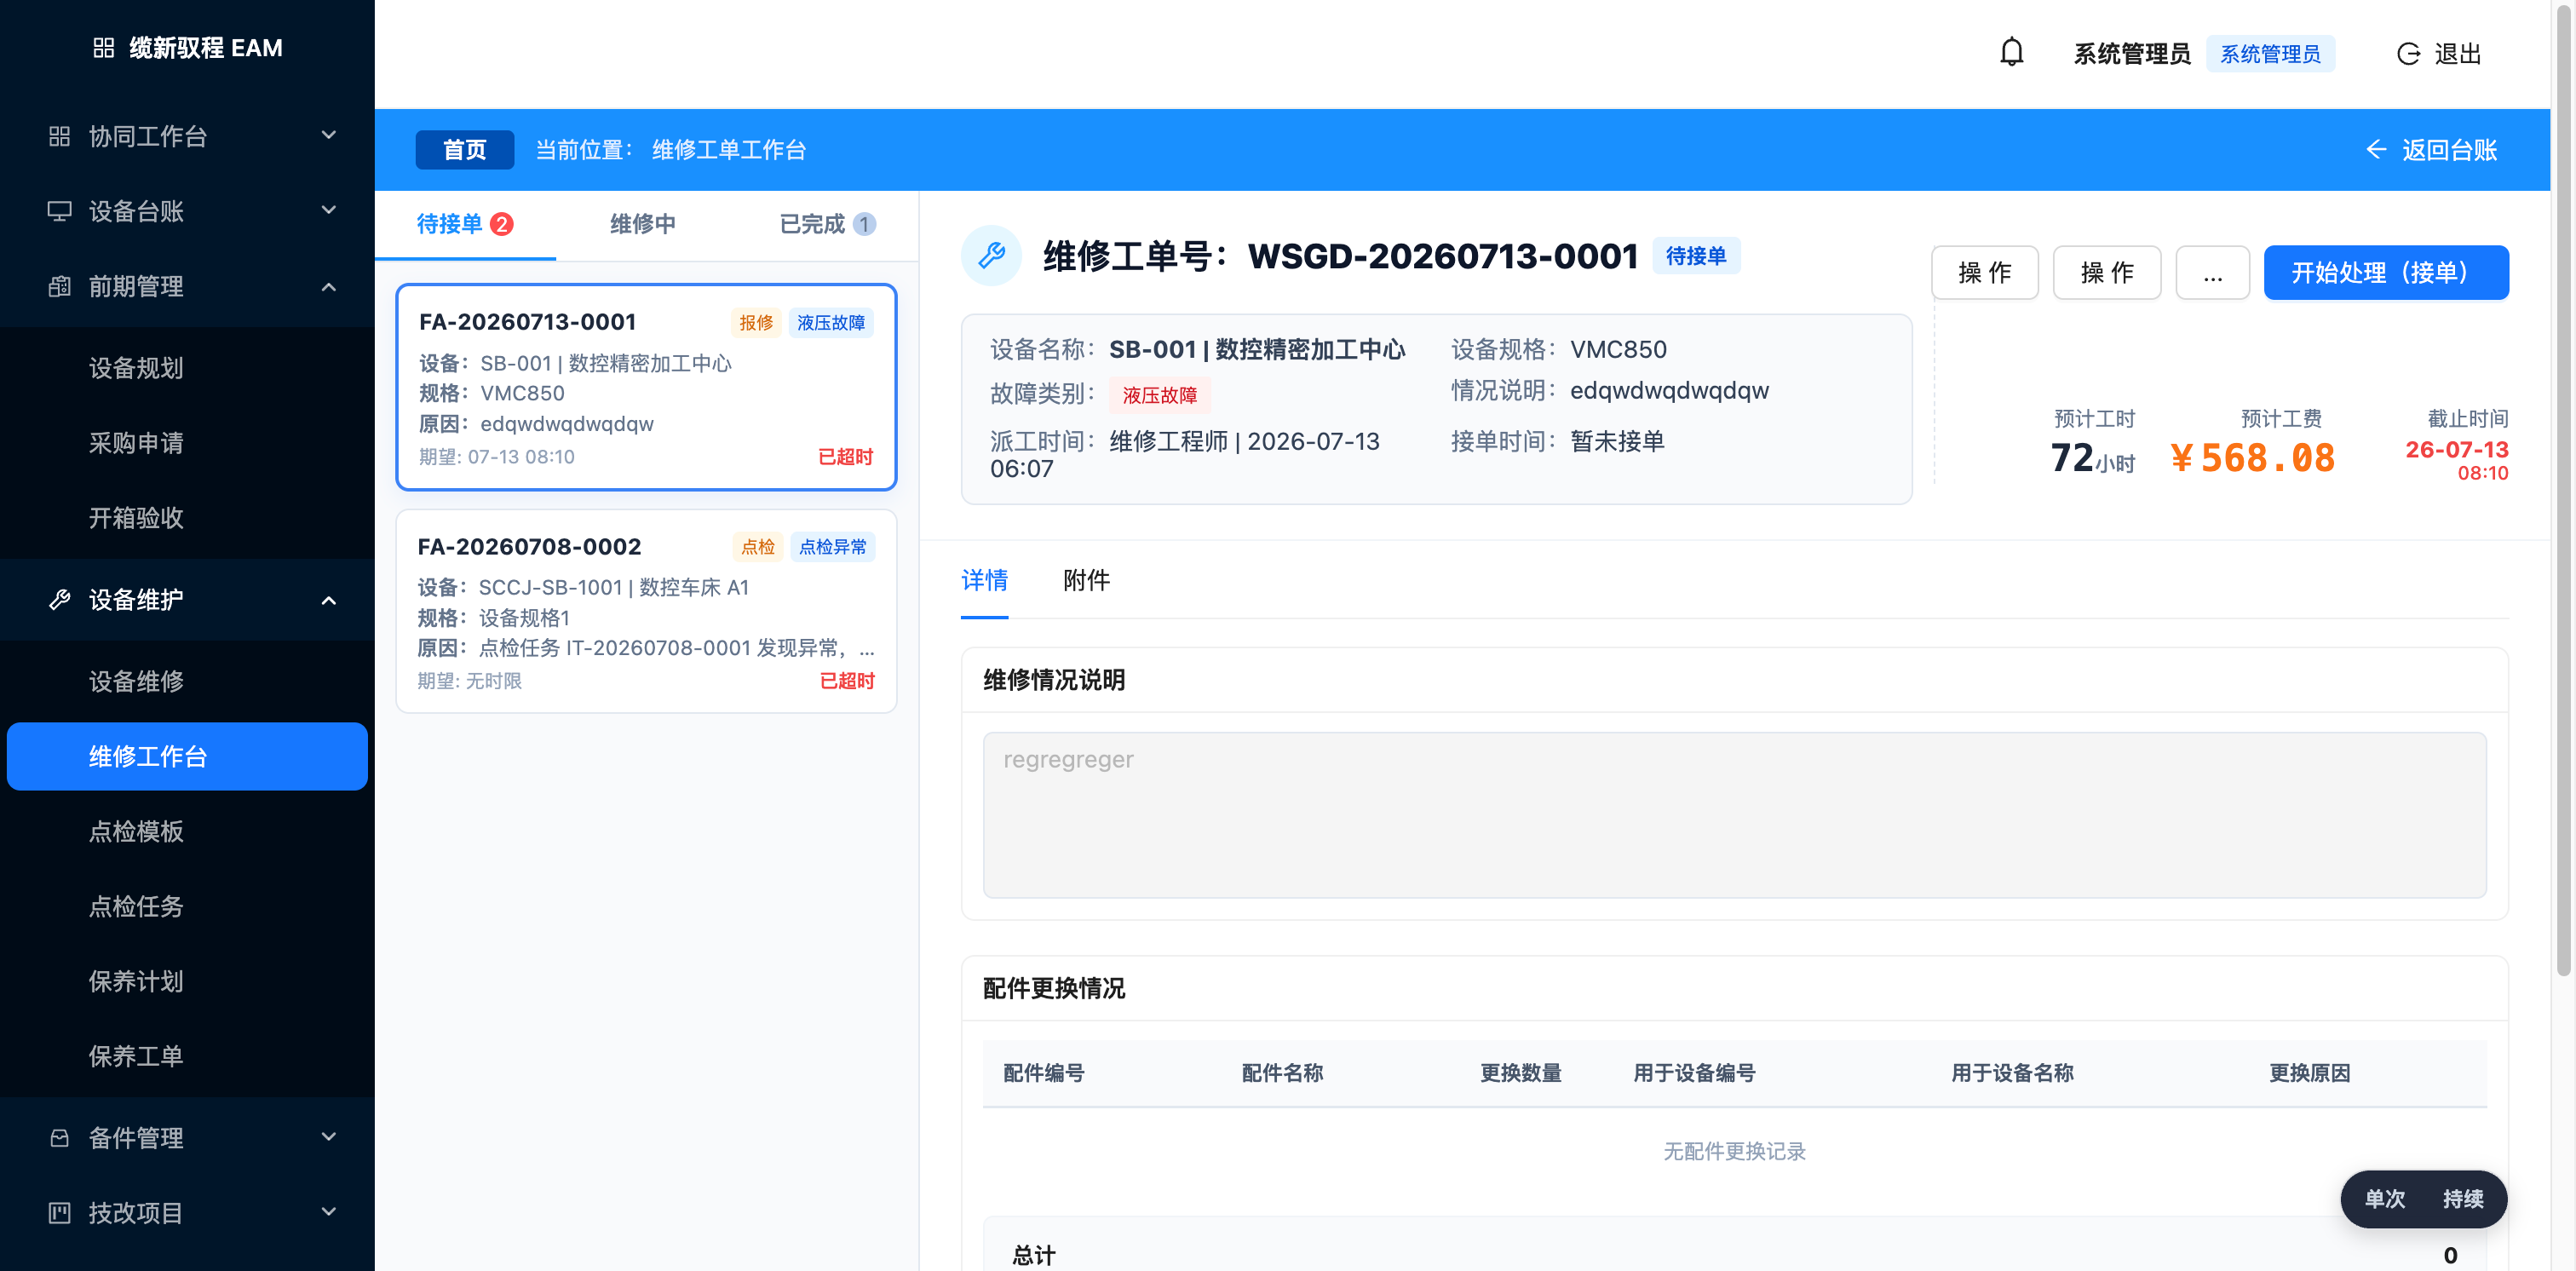
Task: Open work order card FA-20260713-0001
Action: [x=646, y=387]
